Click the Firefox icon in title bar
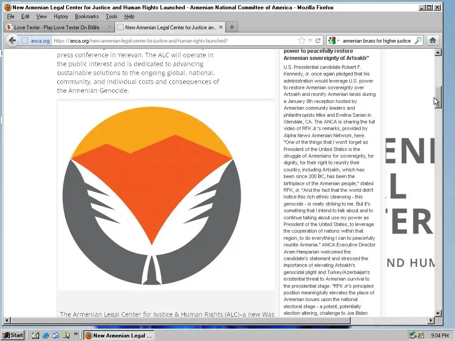 pyautogui.click(x=8, y=7)
